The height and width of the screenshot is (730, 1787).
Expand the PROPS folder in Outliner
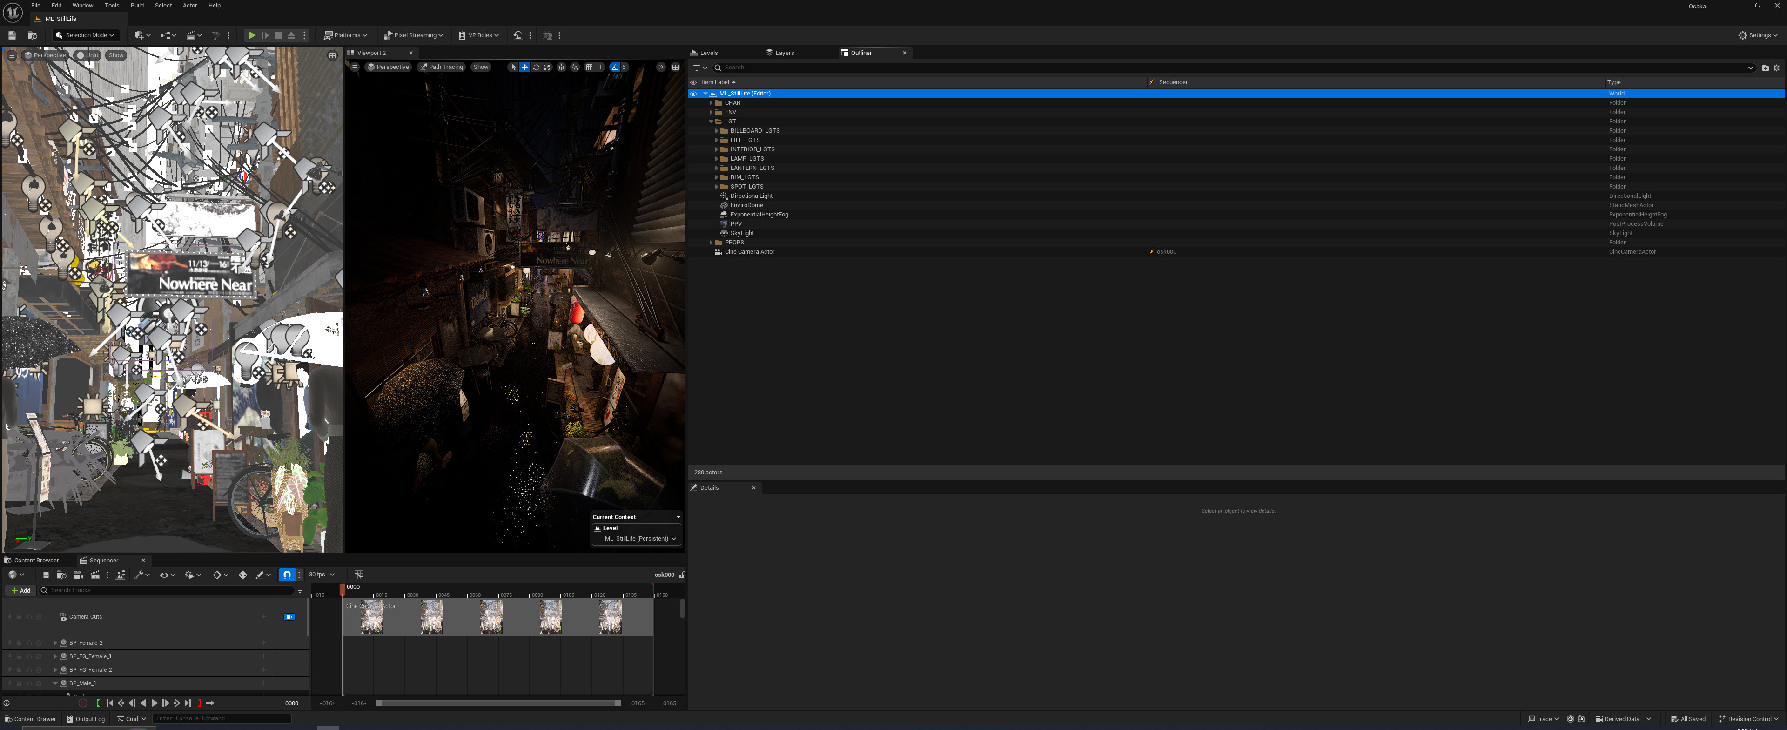pyautogui.click(x=711, y=243)
